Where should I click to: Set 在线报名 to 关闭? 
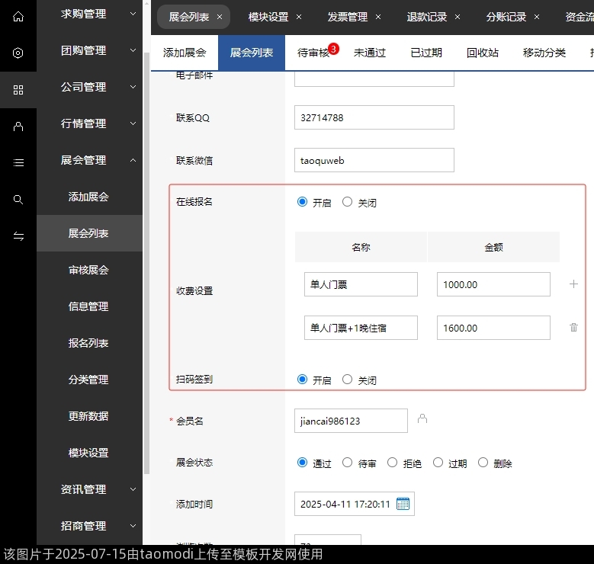[348, 202]
